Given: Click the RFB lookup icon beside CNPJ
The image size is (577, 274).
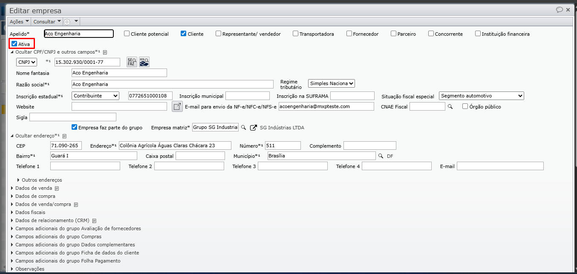Looking at the screenshot, I should [x=144, y=62].
